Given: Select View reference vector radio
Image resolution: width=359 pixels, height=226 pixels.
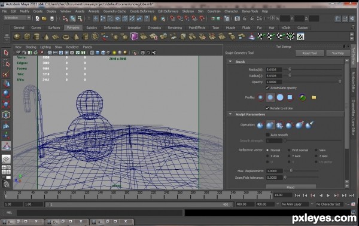Looking at the screenshot, I should [x=316, y=150].
